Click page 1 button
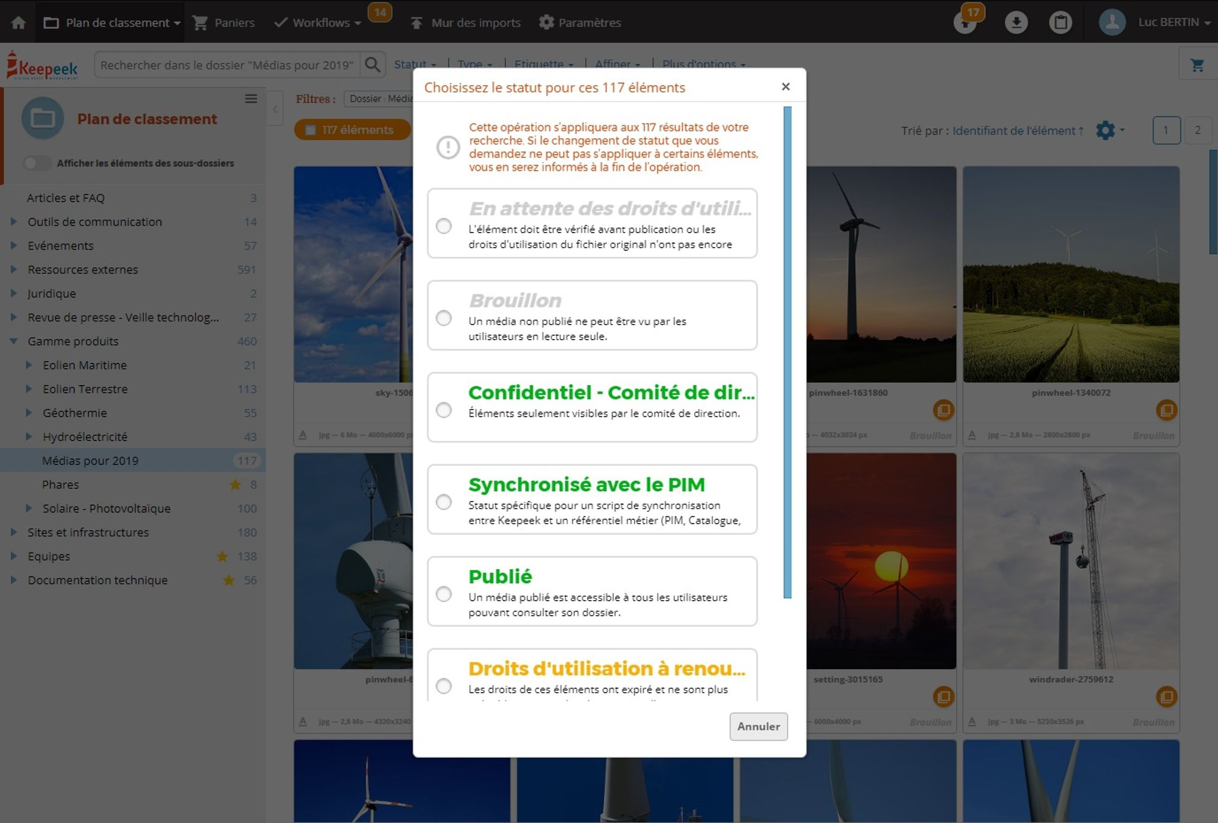1218x823 pixels. click(x=1166, y=130)
